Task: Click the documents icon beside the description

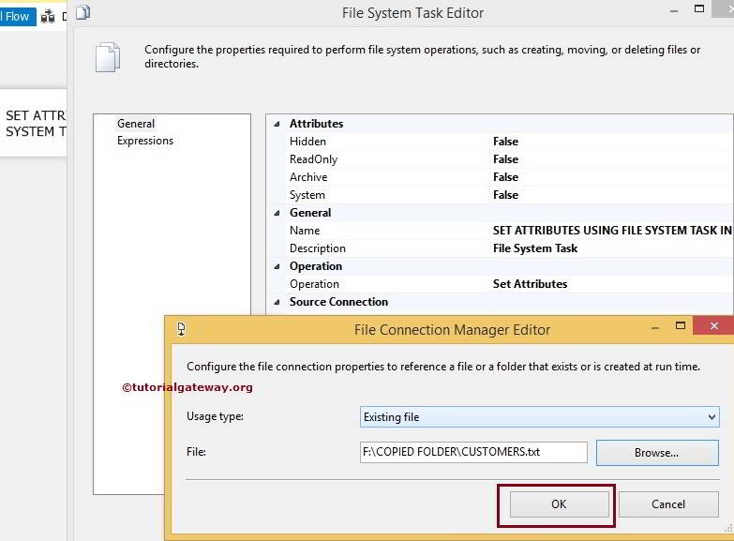Action: (108, 57)
